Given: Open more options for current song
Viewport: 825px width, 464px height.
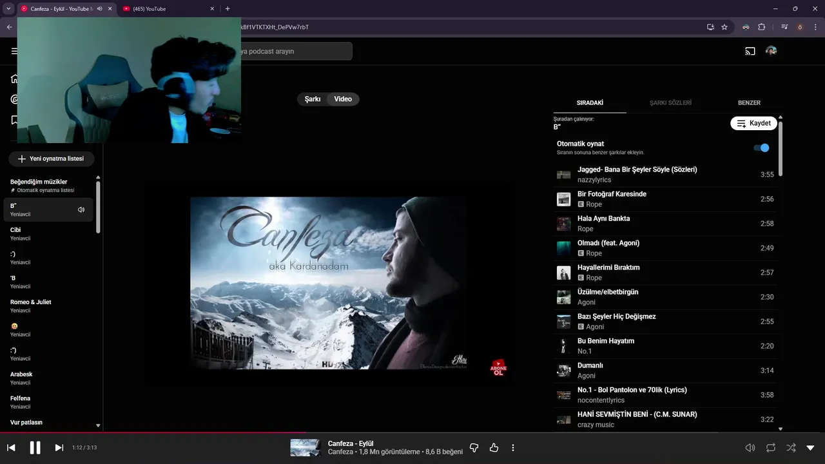Looking at the screenshot, I should (513, 447).
